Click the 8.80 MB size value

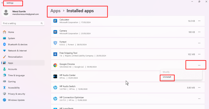tap(191, 88)
